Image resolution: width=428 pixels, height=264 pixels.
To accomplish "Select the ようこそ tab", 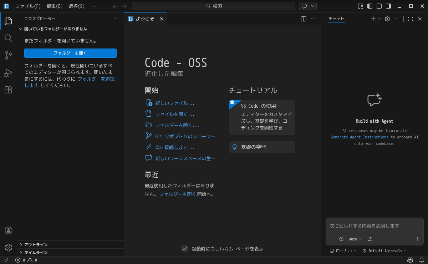I will click(145, 19).
